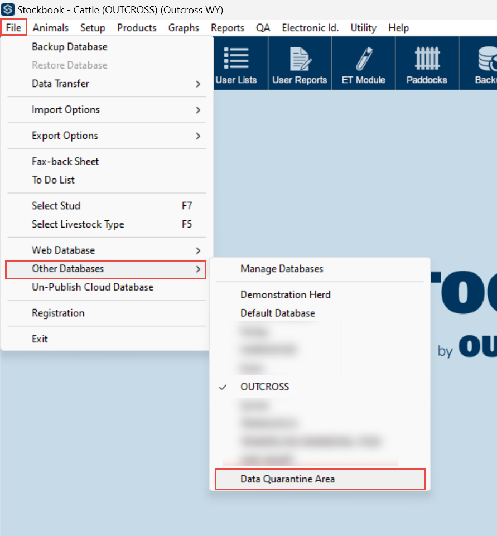
Task: Click the Import Options menu label
Action: coord(66,110)
